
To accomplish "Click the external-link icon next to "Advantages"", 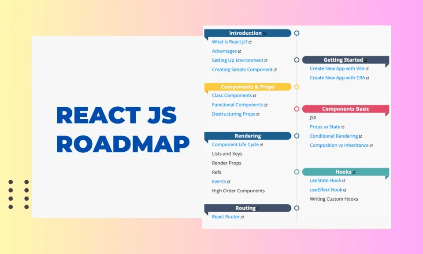I will 240,51.
